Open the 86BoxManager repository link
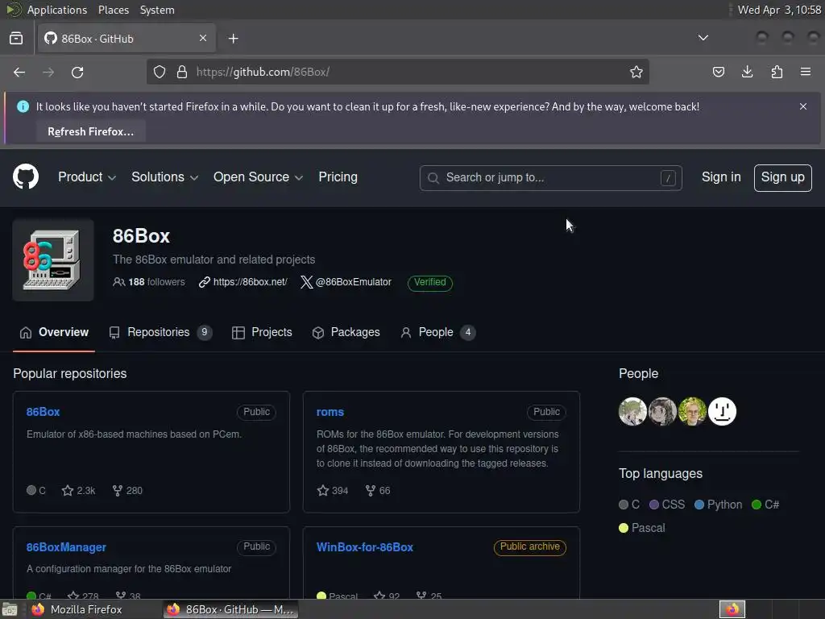Screen dimensions: 825x619 66,547
